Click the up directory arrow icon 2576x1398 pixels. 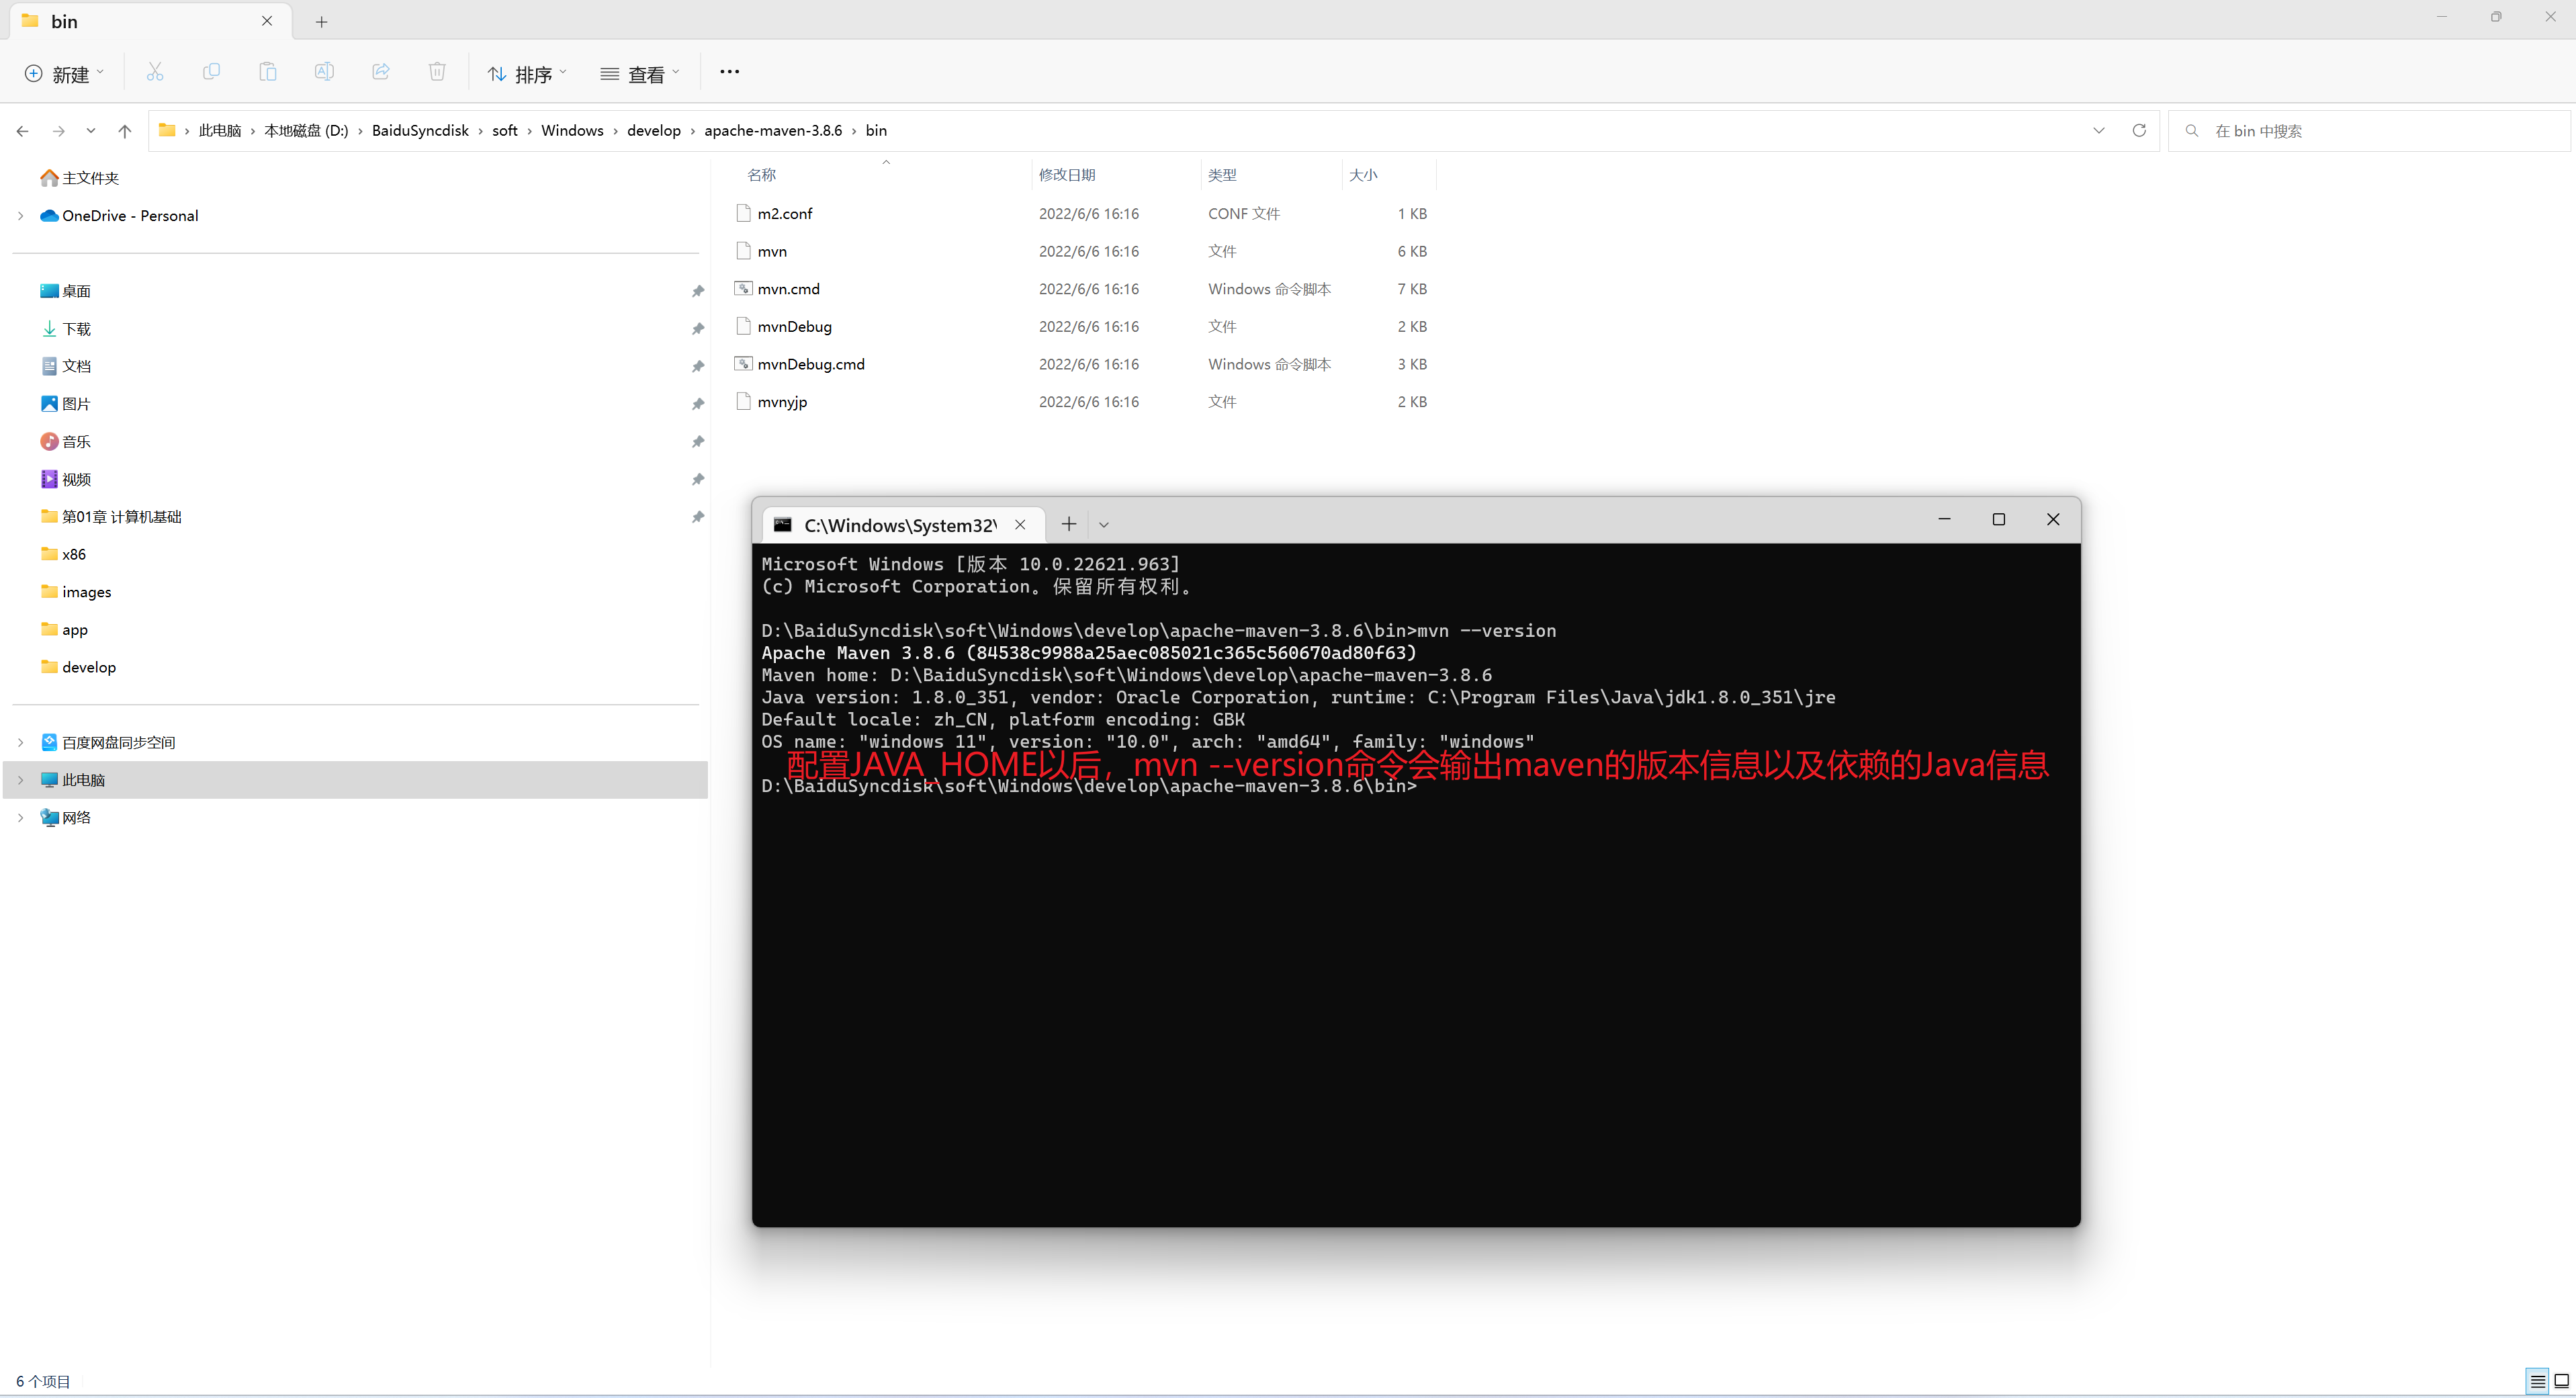pyautogui.click(x=122, y=129)
